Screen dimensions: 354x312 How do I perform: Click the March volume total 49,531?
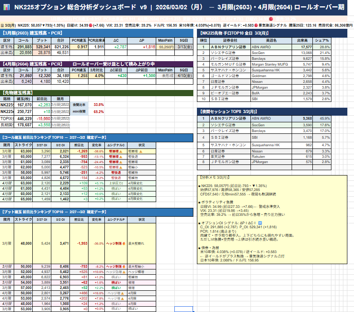[61, 53]
